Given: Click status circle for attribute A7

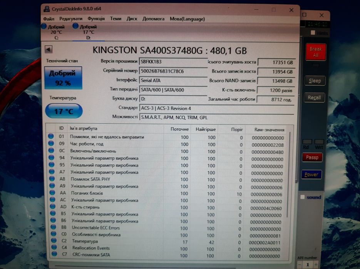Looking at the screenshot, I should (x=52, y=172).
